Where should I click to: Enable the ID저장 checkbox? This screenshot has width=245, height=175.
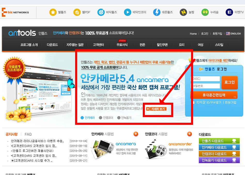[194, 102]
